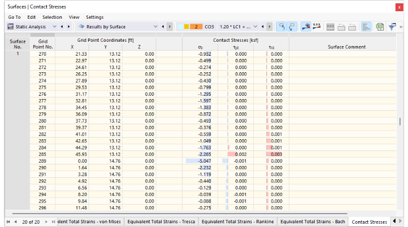
Task: Select grid point 285 cell
Action: (42, 154)
